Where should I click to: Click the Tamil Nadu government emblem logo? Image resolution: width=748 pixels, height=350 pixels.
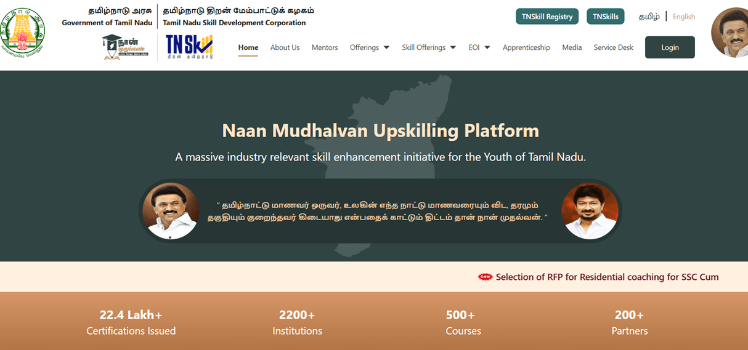23,32
